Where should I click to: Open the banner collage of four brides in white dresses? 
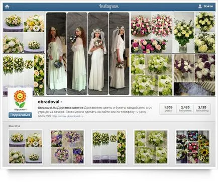pyautogui.click(x=88, y=54)
